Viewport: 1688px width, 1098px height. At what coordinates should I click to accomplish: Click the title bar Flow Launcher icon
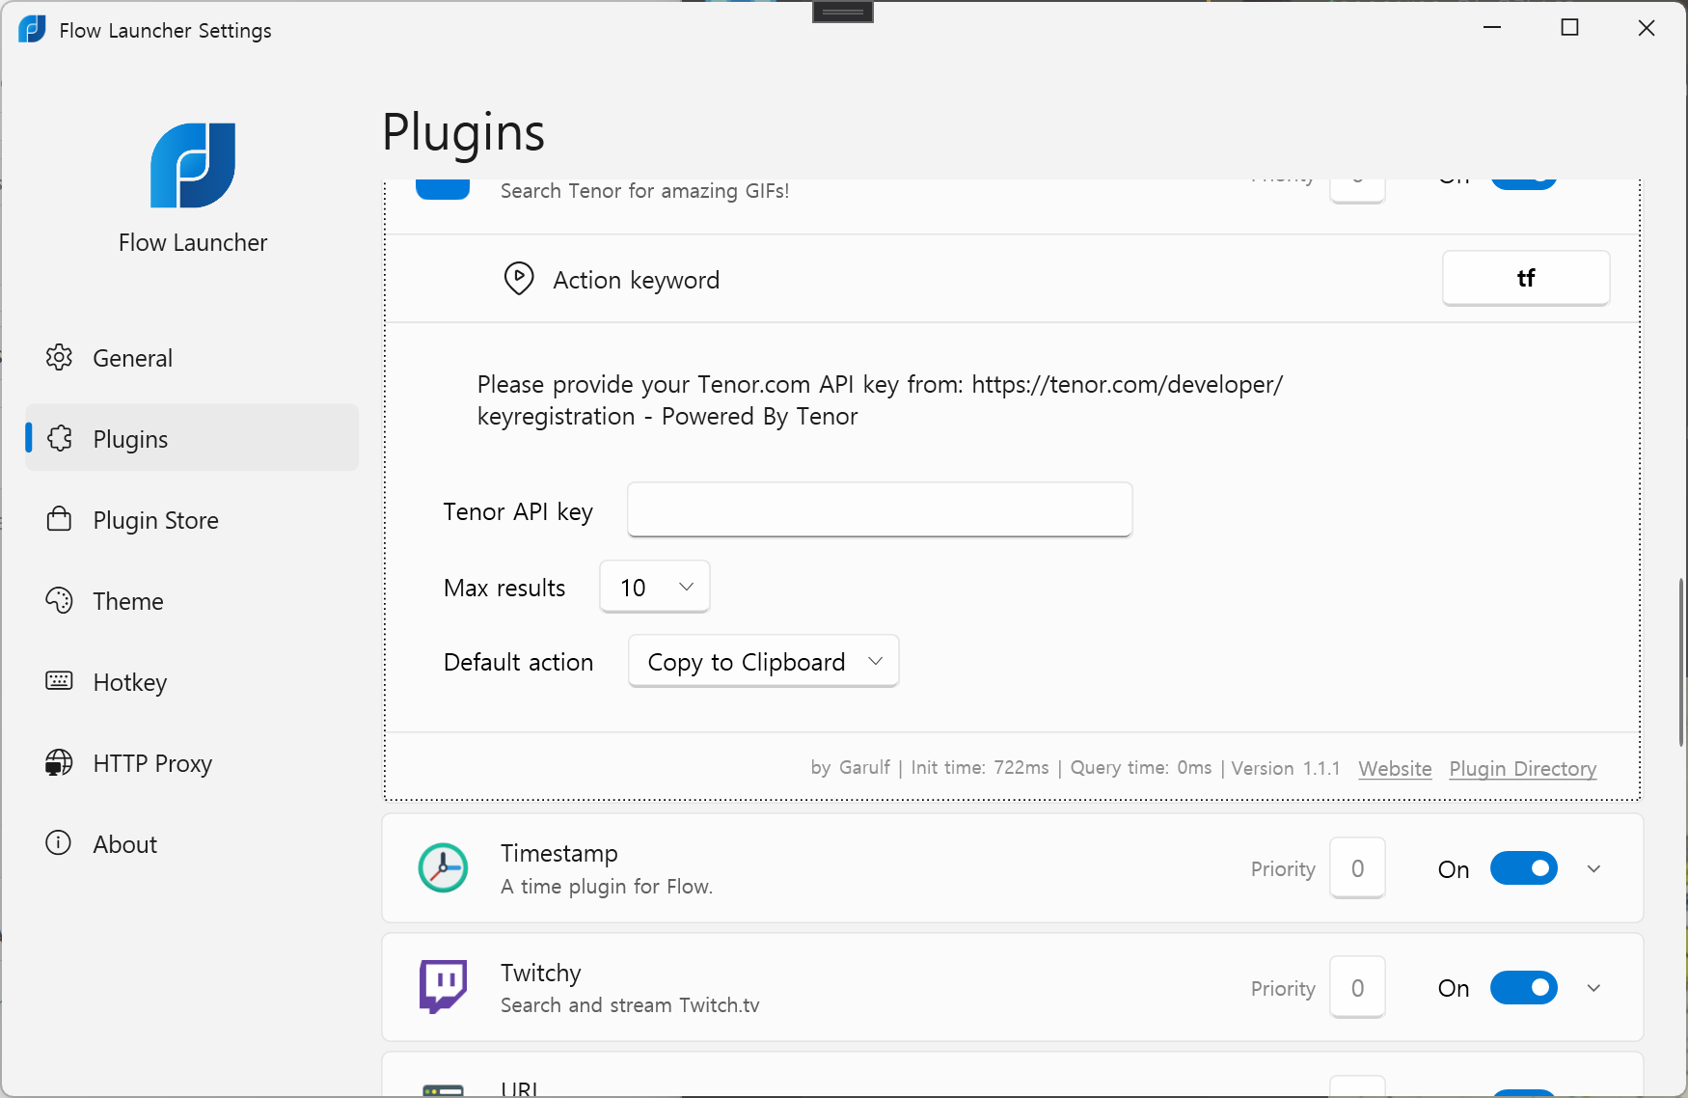point(32,29)
